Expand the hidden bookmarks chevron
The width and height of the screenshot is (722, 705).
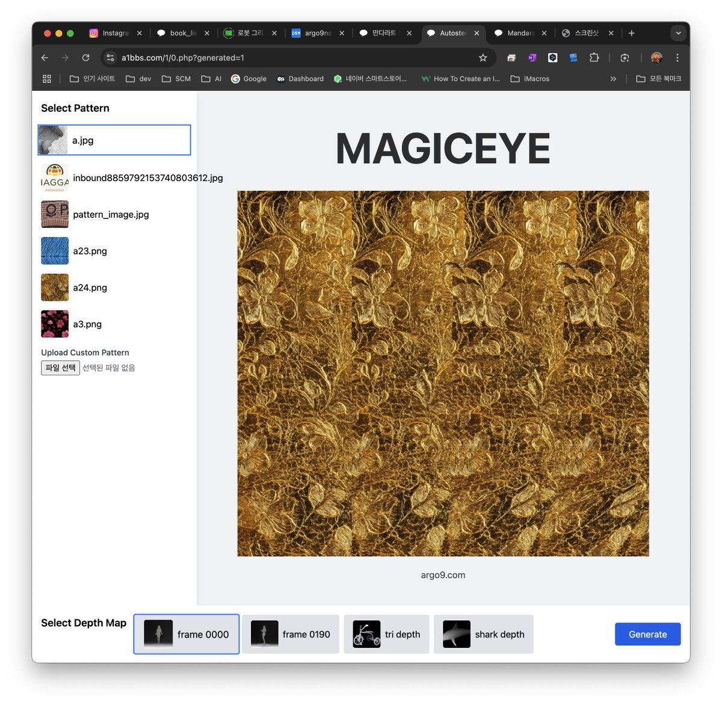pos(613,79)
